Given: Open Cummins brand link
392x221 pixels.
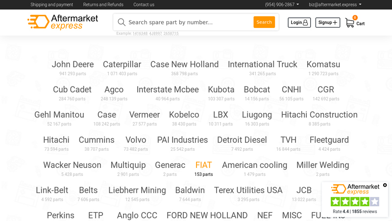Looking at the screenshot, I should coord(97,140).
